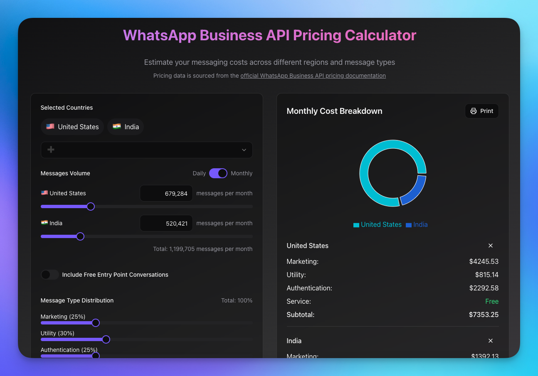Open the official WhatsApp pricing documentation link
Screen dimensions: 538x376
coord(313,75)
